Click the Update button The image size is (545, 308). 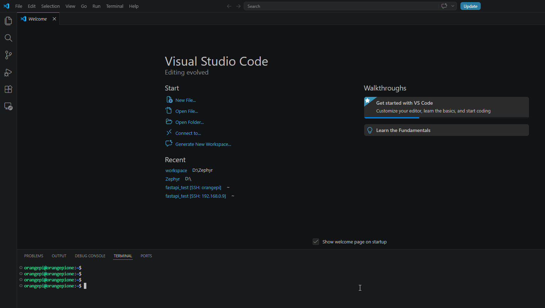pyautogui.click(x=470, y=6)
